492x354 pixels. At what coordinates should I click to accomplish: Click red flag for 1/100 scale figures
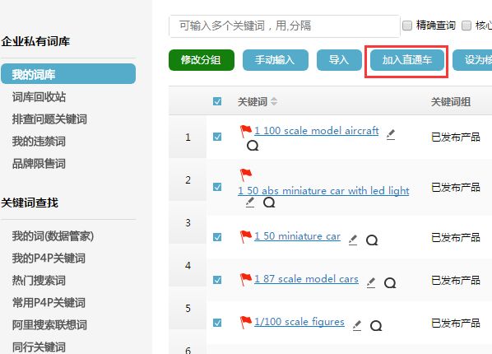click(246, 322)
